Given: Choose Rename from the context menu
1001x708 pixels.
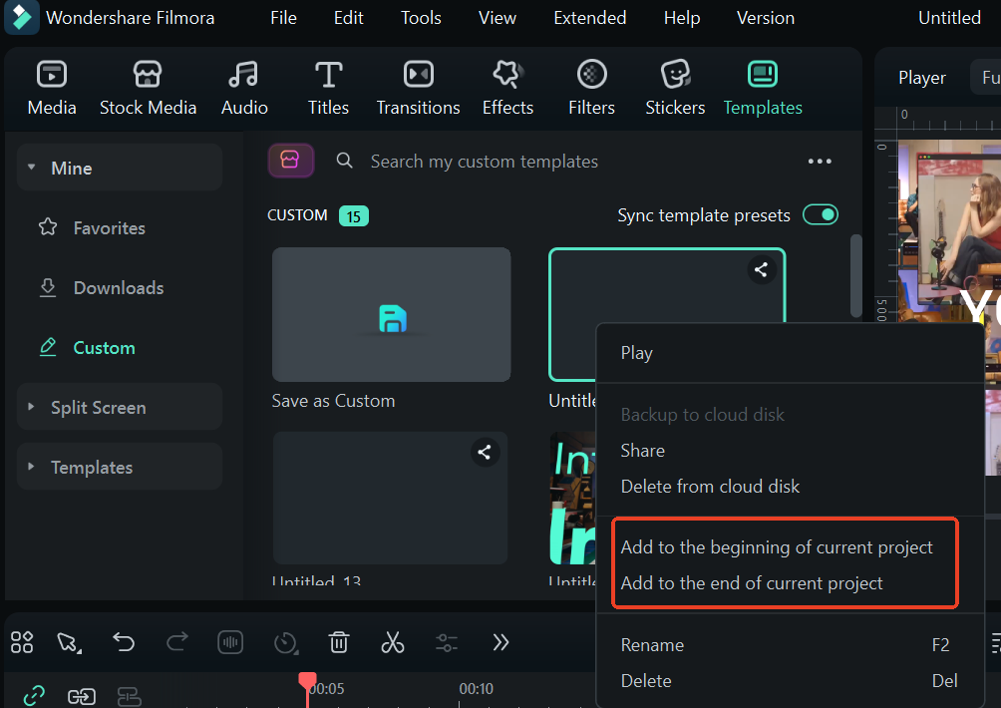Looking at the screenshot, I should [x=652, y=645].
